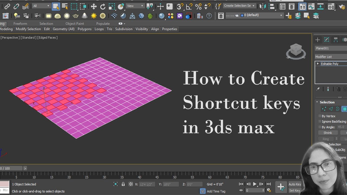Click the Mirror tool icon
Image resolution: width=347 pixels, height=195 pixels.
[x=262, y=6]
